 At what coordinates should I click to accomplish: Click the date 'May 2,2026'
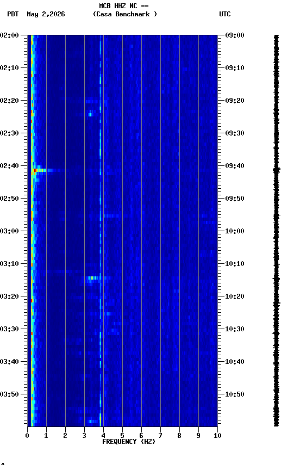coord(46,14)
